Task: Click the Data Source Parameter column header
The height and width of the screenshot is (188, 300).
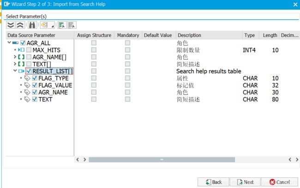Action: [40, 35]
